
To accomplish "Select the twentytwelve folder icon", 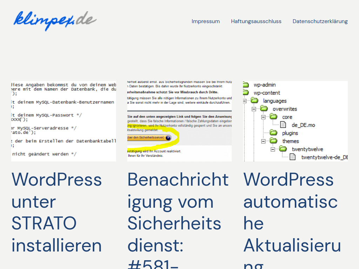I will point(283,149).
